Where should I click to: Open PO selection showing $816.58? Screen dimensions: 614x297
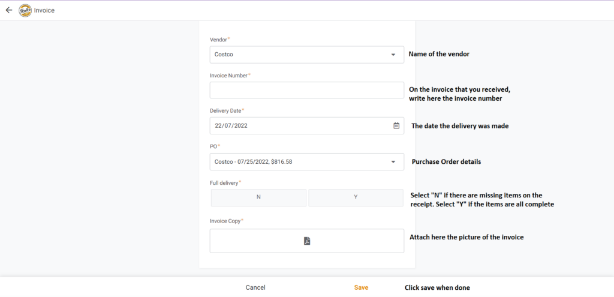tap(307, 162)
